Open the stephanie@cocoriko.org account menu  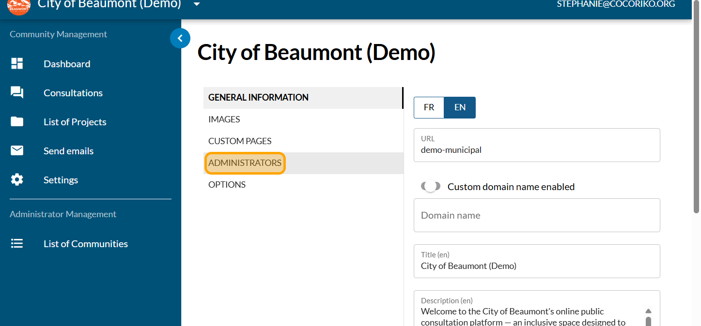[x=615, y=4]
